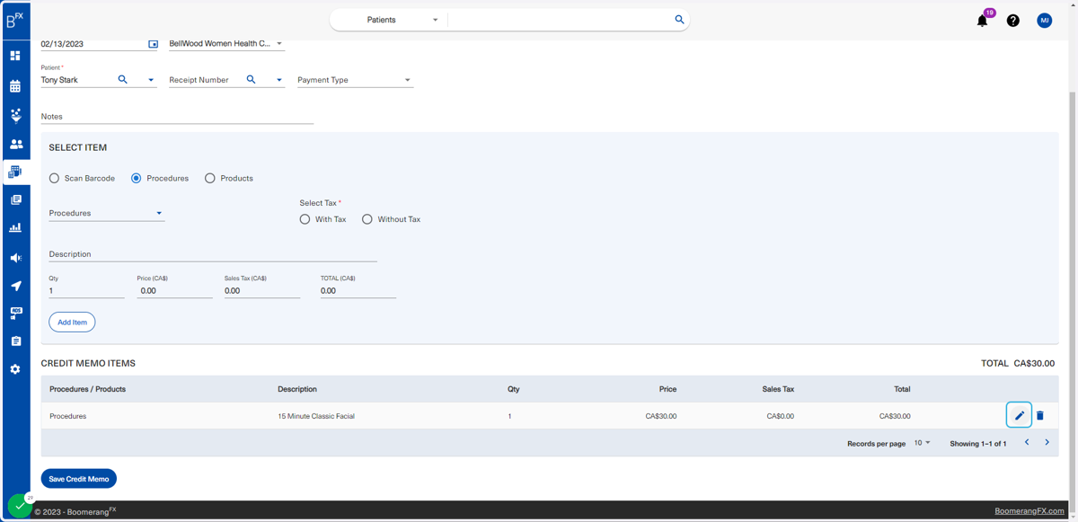Select the Products radio option
1078x522 pixels.
click(210, 178)
